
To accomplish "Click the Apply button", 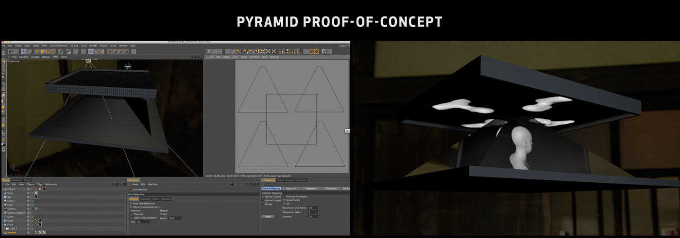I will [x=268, y=217].
